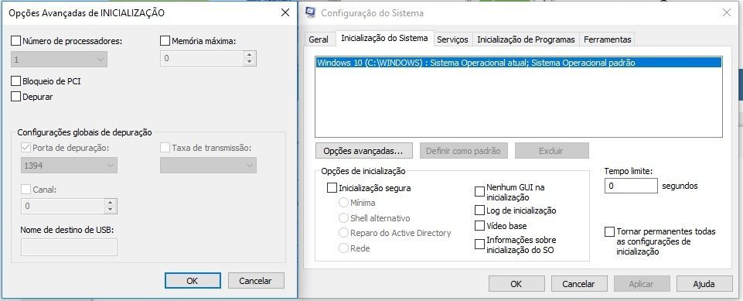The width and height of the screenshot is (743, 301).
Task: Increase the Memória máxima spinner value
Action: pos(250,55)
